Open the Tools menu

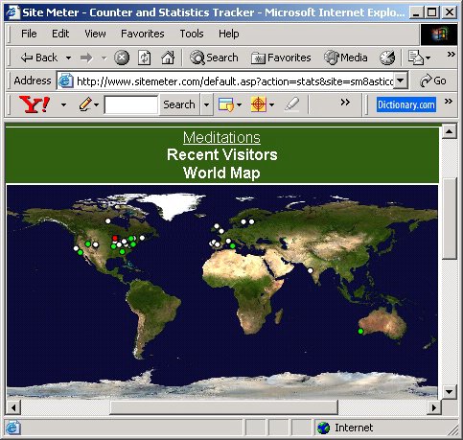pyautogui.click(x=192, y=34)
